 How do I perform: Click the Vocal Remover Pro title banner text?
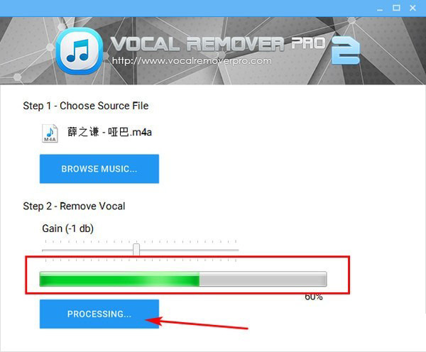click(x=218, y=43)
